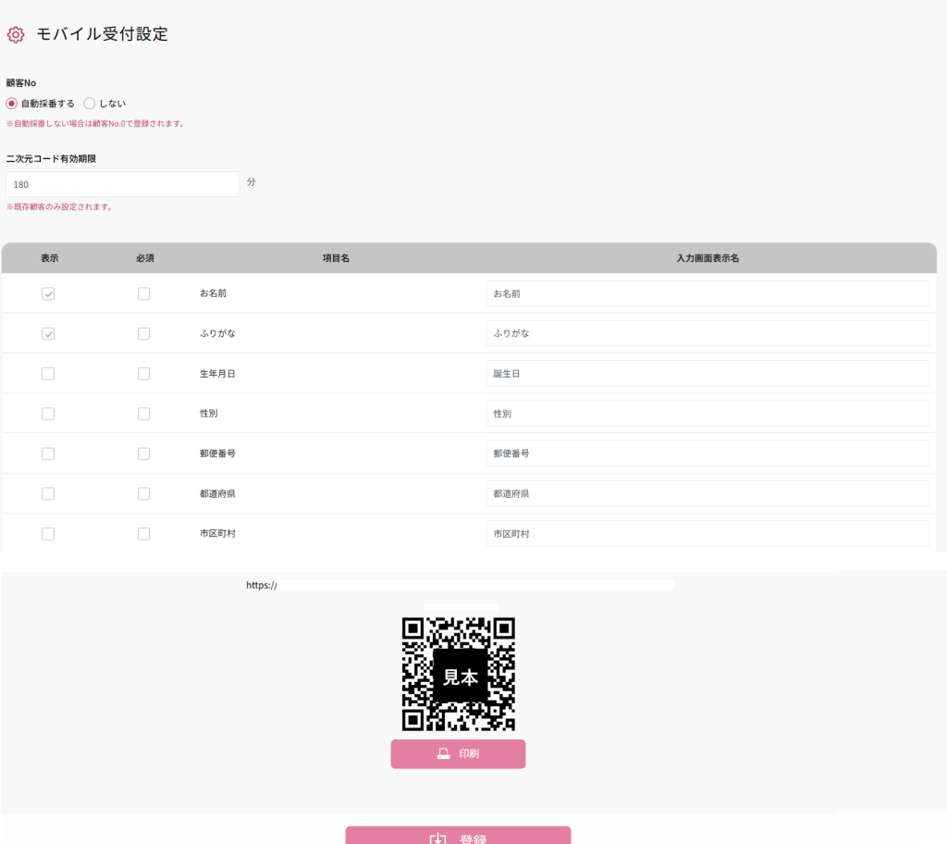Focus the 郵便番号 display name input
This screenshot has height=844, width=947.
pyautogui.click(x=707, y=453)
